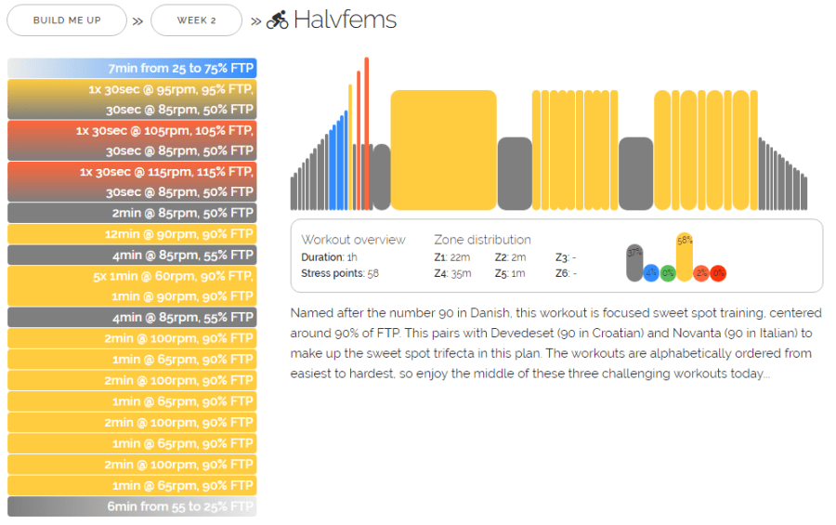Screen dimensions: 836x525
Task: Open the Build Me Up plan breadcrumb
Action: [66, 20]
